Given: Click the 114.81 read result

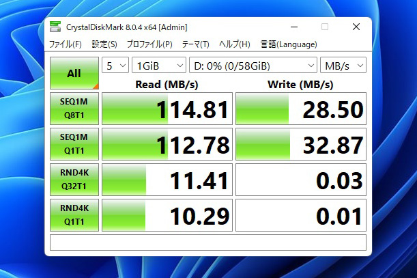Looking at the screenshot, I should click(167, 109).
